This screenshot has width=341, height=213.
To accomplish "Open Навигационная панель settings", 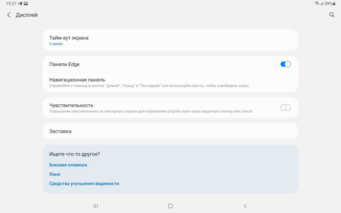I will 77,80.
